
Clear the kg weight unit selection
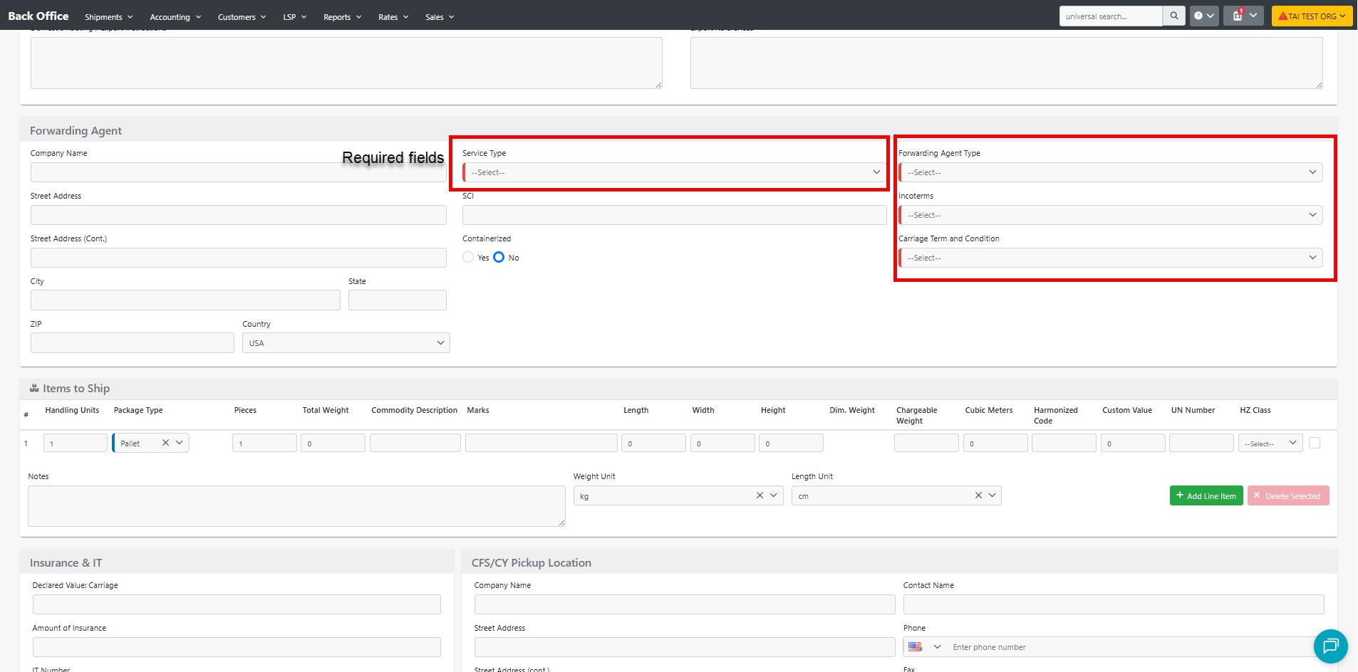(x=760, y=495)
